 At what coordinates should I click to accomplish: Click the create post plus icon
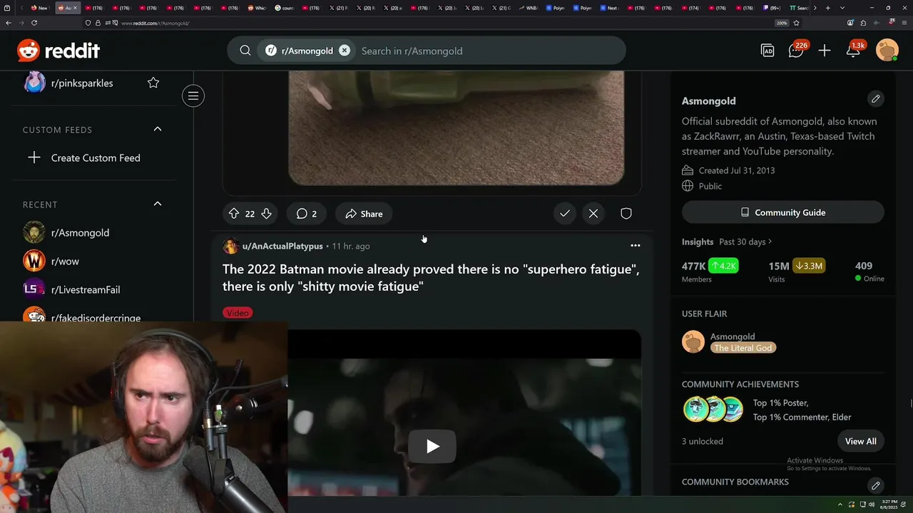click(825, 51)
